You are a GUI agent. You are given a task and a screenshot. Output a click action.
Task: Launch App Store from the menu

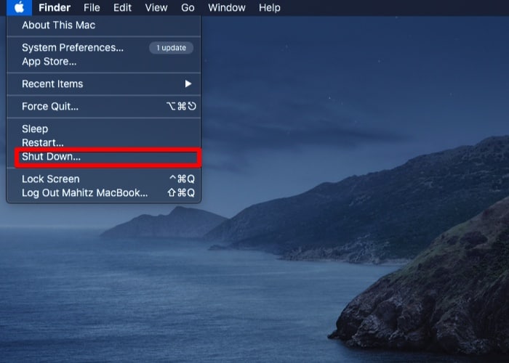pyautogui.click(x=49, y=62)
